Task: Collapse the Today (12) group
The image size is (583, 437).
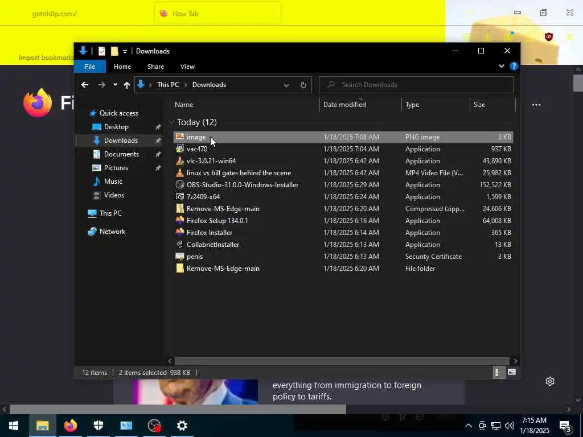Action: pos(171,122)
